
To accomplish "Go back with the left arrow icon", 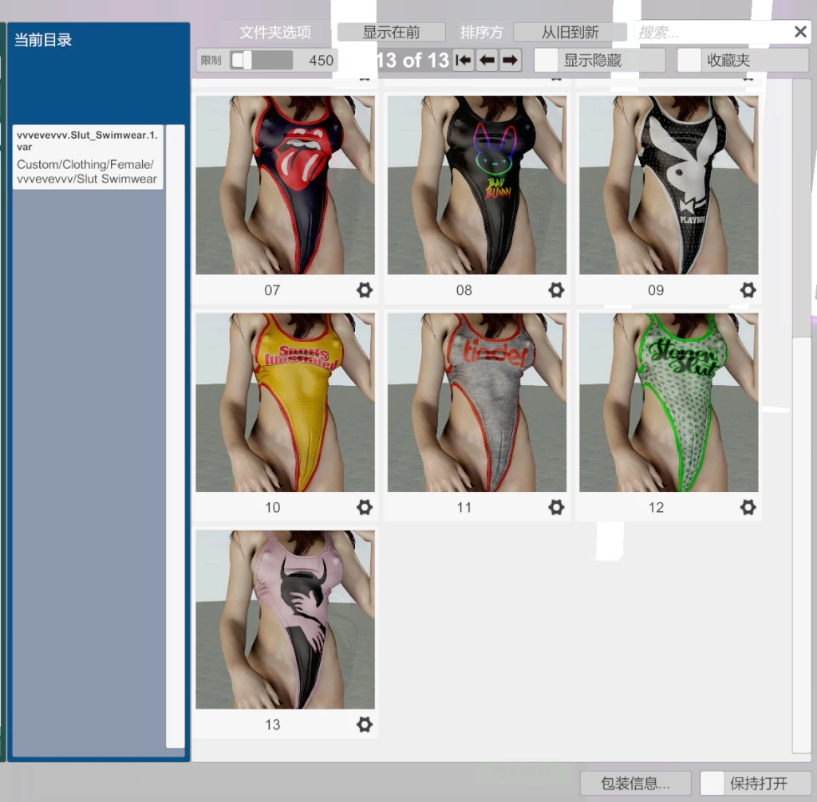I will click(487, 59).
